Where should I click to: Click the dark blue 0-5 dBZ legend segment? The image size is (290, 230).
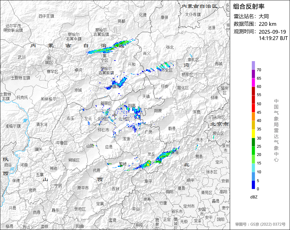coord(253,185)
